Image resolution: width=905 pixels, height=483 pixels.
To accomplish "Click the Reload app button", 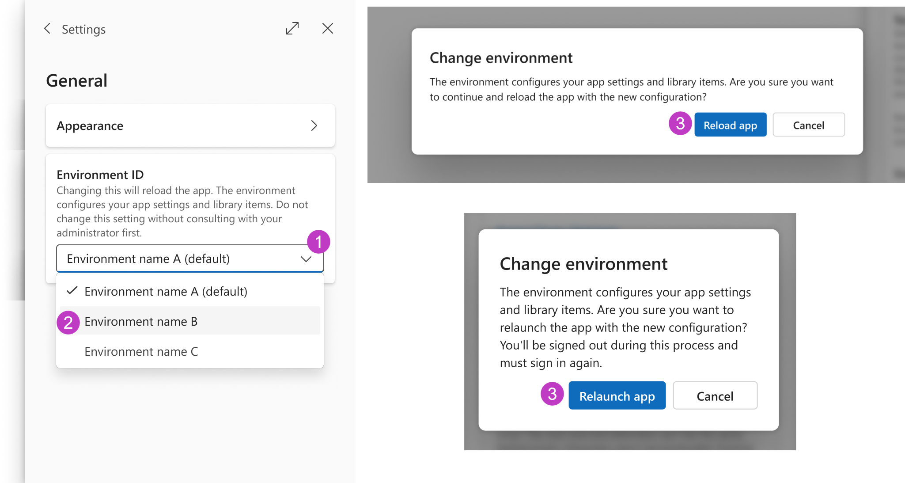I will point(730,125).
